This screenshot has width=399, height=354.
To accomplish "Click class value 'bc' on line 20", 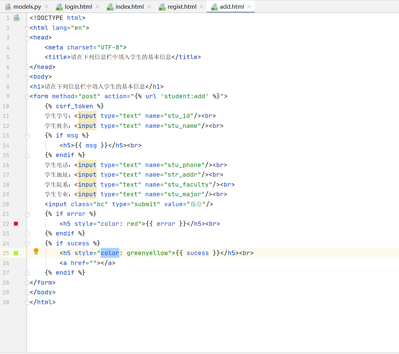I will [101, 204].
